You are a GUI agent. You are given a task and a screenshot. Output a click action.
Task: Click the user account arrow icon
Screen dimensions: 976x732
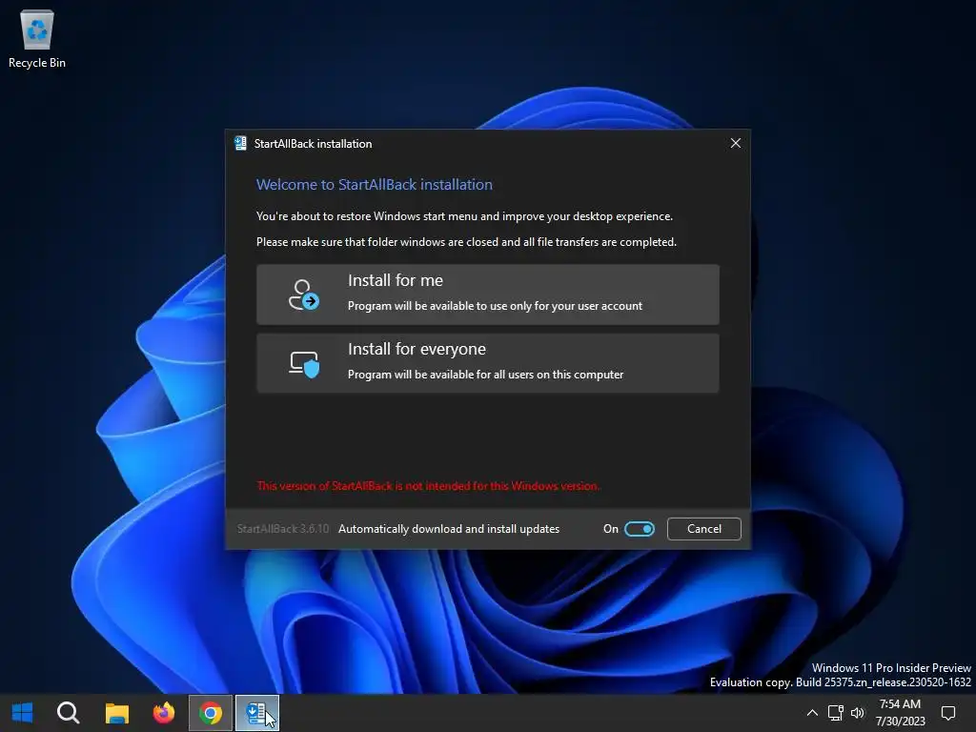[x=304, y=295]
